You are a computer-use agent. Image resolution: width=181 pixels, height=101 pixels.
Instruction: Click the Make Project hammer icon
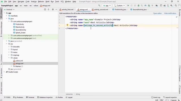(x=99, y=6)
